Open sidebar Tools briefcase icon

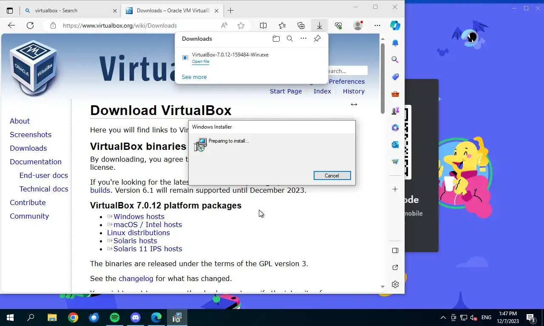click(x=395, y=94)
